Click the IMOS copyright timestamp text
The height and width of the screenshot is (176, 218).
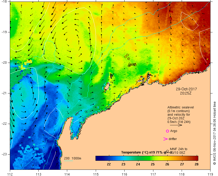pyautogui.click(x=215, y=133)
